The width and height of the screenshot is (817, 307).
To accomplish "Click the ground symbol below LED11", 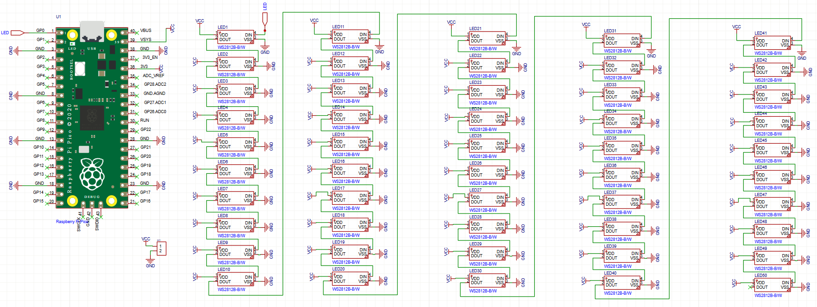I will (380, 47).
